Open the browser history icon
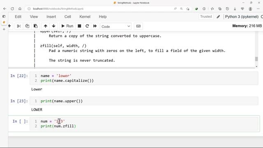This screenshot has width=263, height=148. pyautogui.click(x=227, y=9)
